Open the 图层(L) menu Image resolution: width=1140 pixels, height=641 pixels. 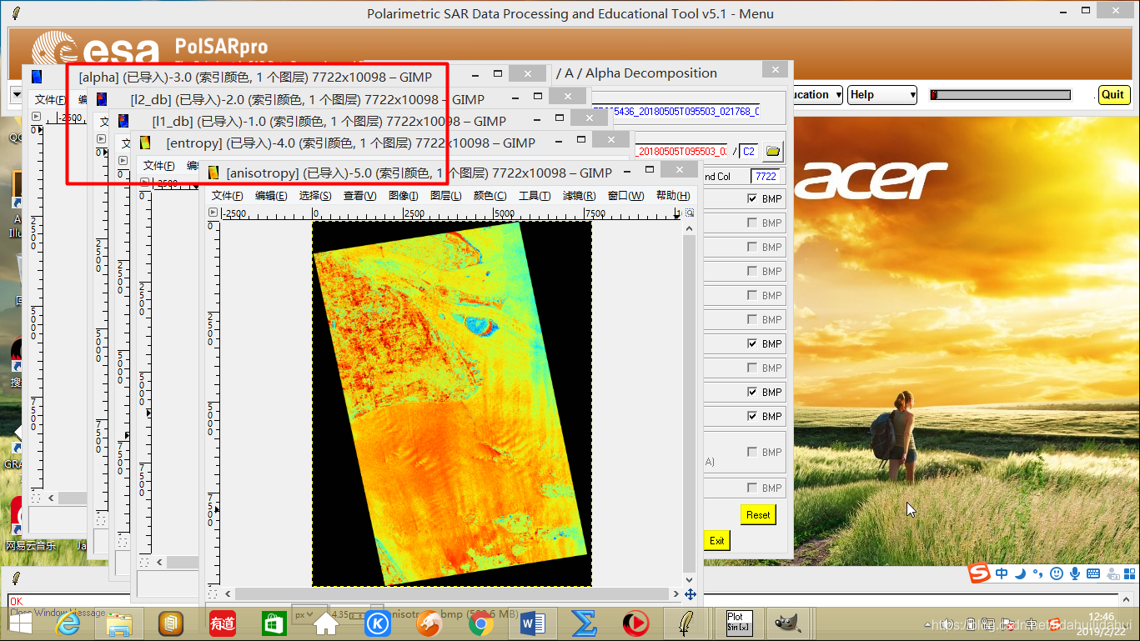pyautogui.click(x=445, y=196)
